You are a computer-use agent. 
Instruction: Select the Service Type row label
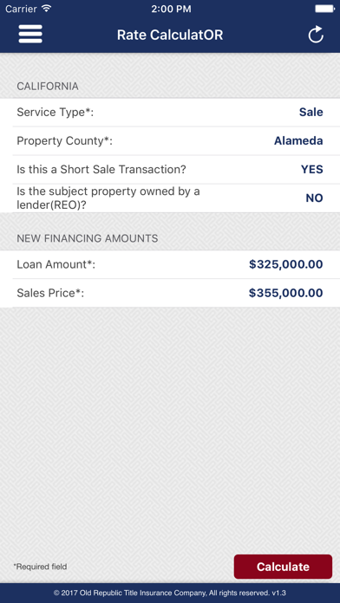[55, 113]
